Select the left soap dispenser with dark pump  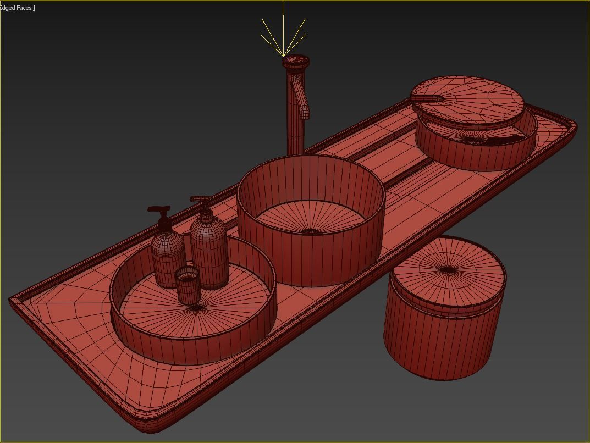[x=167, y=247]
